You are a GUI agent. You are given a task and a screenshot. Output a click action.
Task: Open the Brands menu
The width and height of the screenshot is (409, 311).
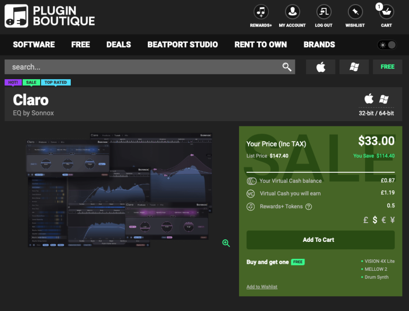319,45
